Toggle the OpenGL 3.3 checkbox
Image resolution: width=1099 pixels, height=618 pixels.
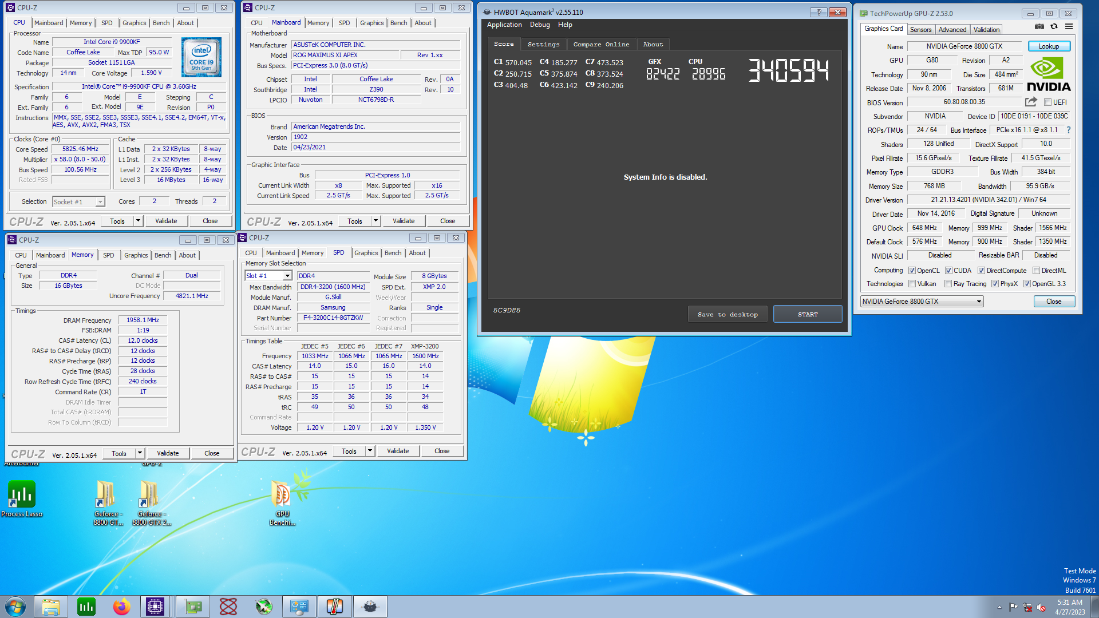1027,284
